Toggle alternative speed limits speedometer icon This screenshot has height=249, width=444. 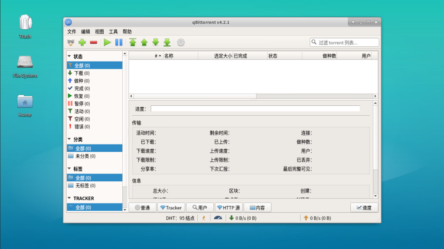(218, 218)
